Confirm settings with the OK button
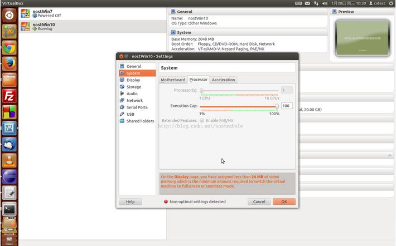The height and width of the screenshot is (246, 396). click(284, 201)
